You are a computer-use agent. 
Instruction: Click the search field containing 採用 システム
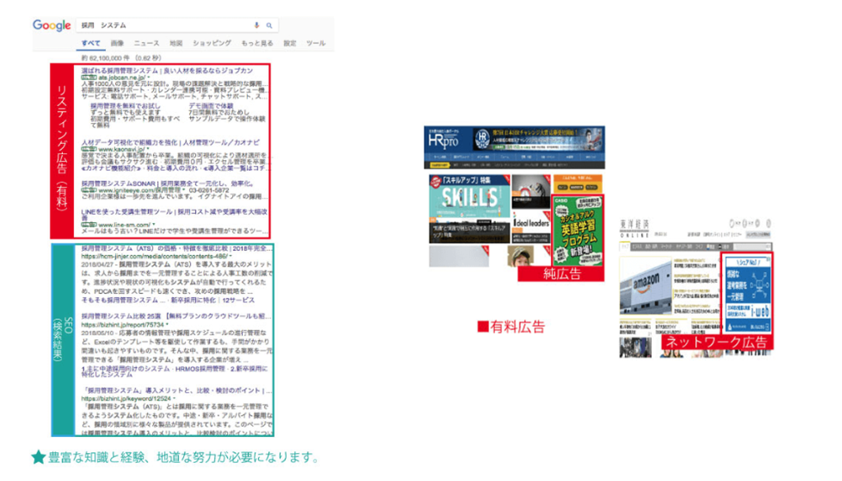pyautogui.click(x=164, y=26)
